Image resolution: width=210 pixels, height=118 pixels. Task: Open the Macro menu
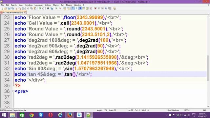click(56, 5)
